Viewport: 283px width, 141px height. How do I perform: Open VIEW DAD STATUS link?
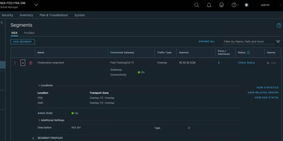click(x=266, y=98)
